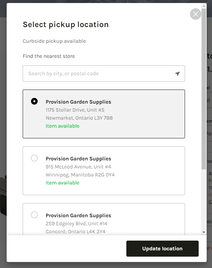Click the use-my-location arrow icon

pos(177,74)
